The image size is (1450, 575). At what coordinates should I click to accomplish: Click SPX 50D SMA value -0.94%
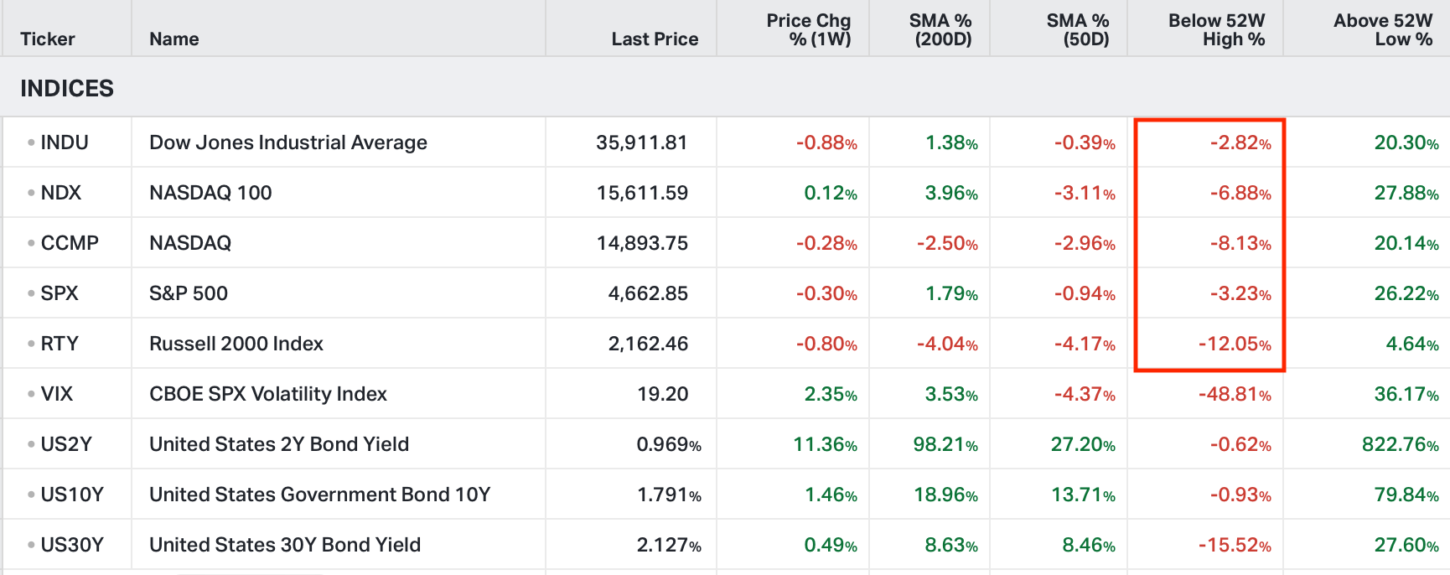[x=1085, y=293]
